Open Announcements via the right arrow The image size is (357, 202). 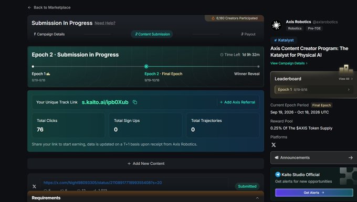pos(350,157)
